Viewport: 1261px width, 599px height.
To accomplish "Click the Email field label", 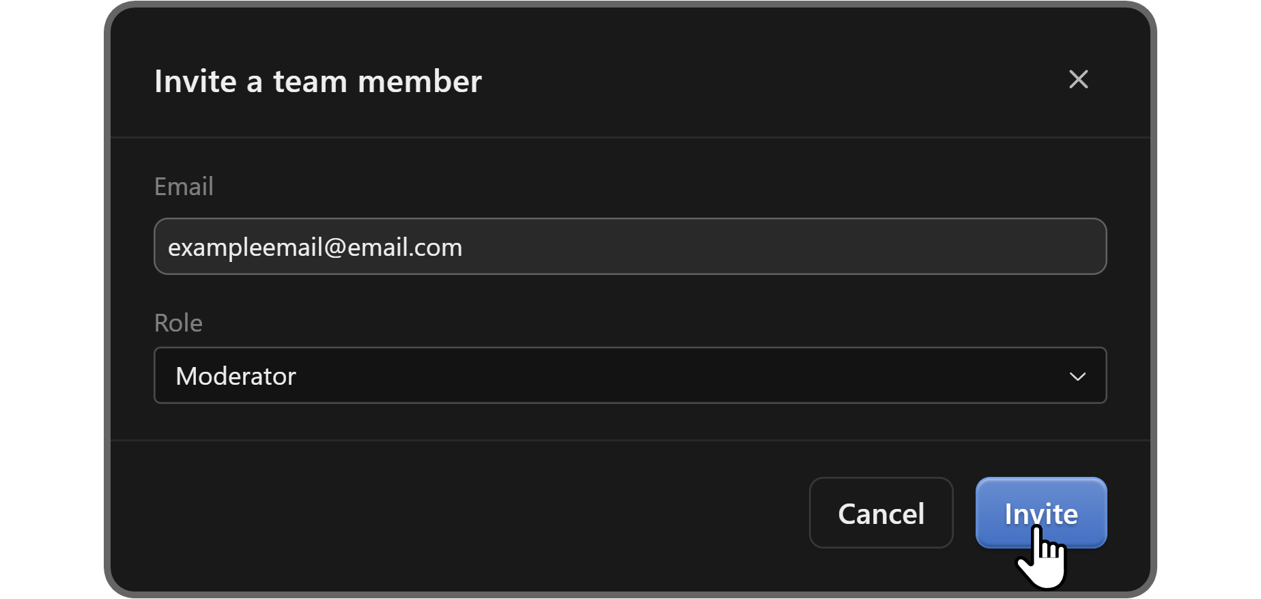I will coord(184,187).
